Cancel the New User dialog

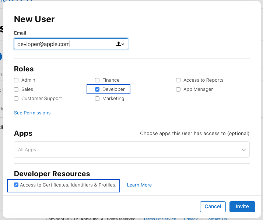click(x=213, y=206)
